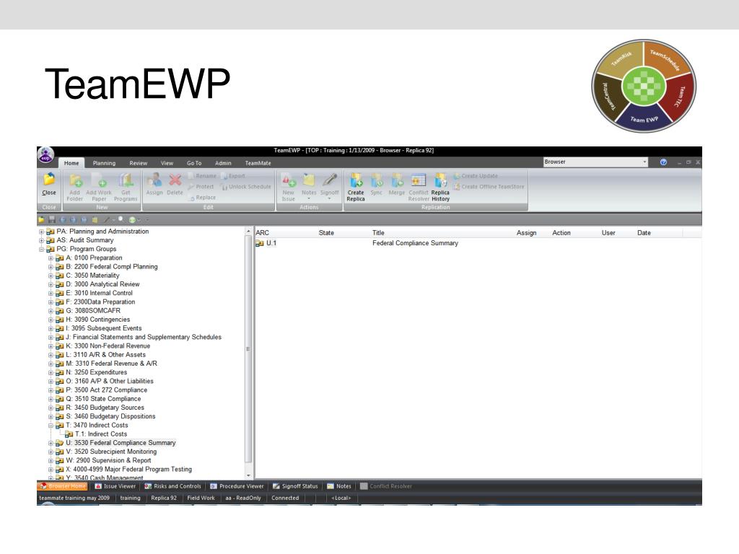Click the Create Replica icon

pyautogui.click(x=356, y=180)
